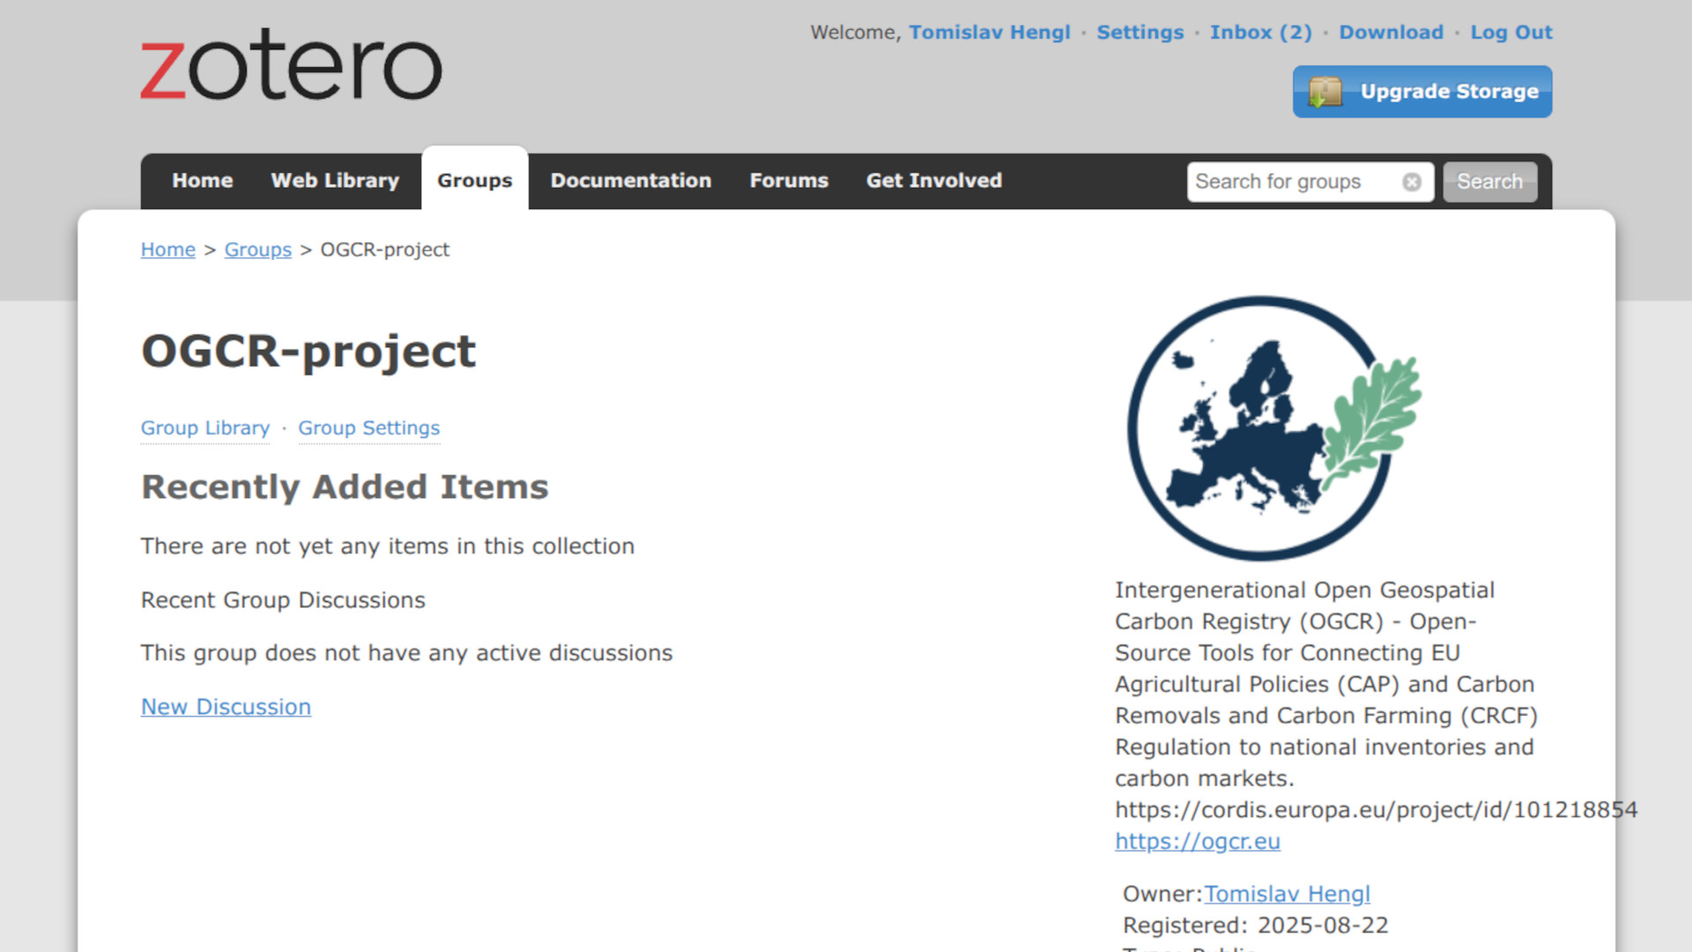This screenshot has height=952, width=1692.
Task: Open the Documentation tab
Action: [631, 181]
